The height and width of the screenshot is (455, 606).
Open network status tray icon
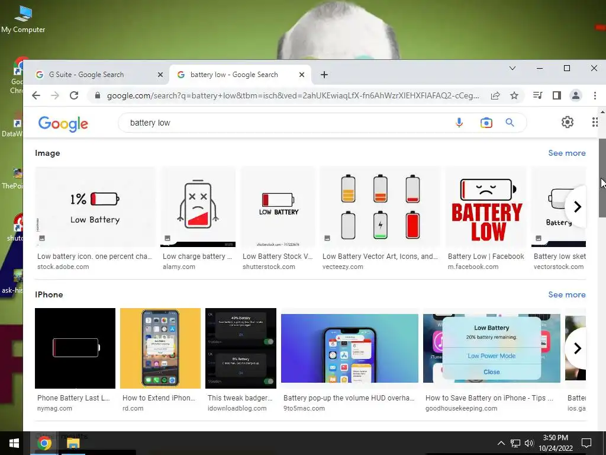pos(515,443)
